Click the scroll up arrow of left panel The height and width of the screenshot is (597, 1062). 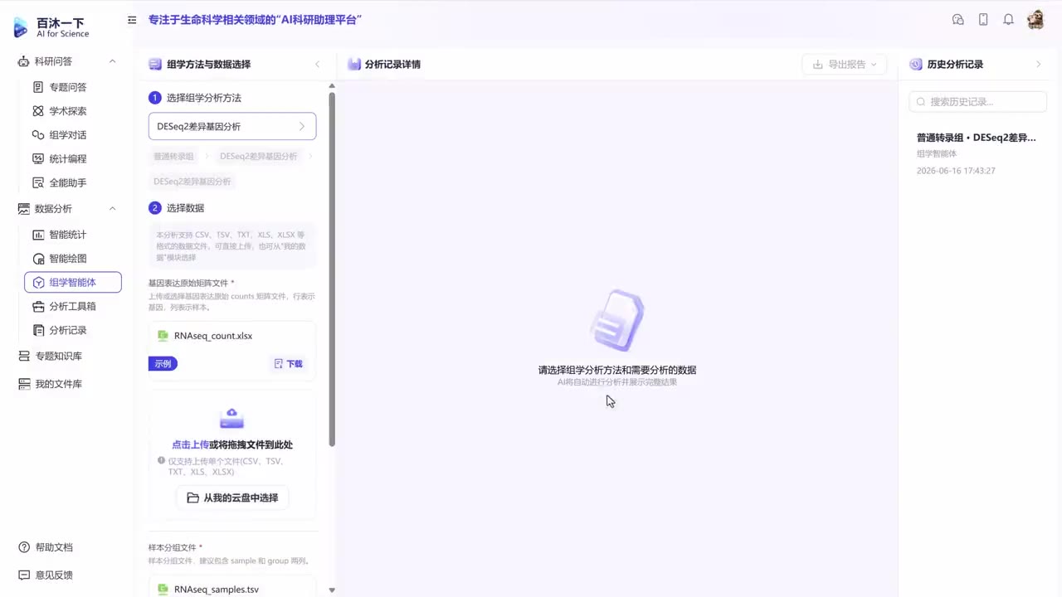click(x=332, y=85)
